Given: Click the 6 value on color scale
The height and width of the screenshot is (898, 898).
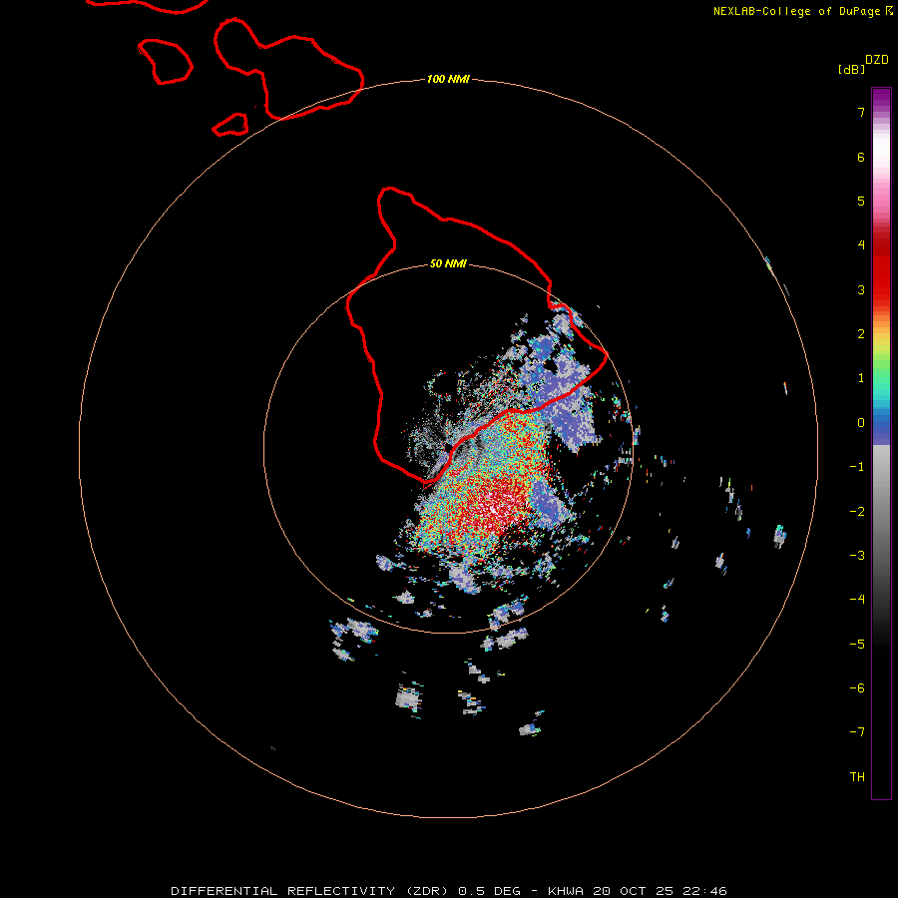Looking at the screenshot, I should (861, 157).
